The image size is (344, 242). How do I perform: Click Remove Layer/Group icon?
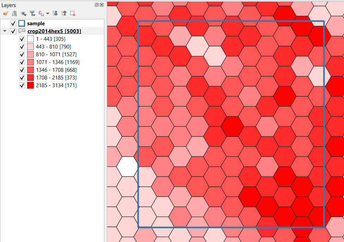click(73, 13)
